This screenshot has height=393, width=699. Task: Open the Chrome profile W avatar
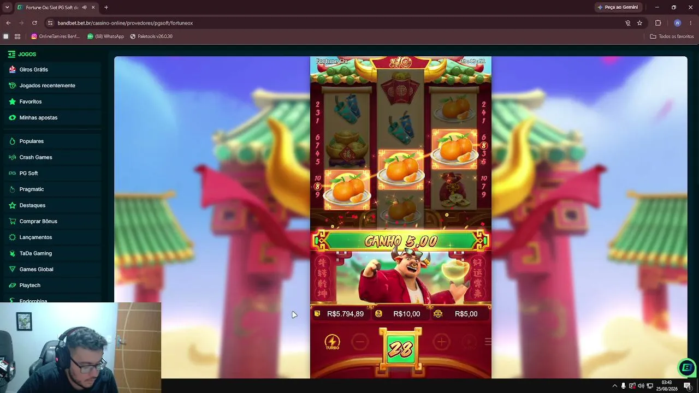coord(677,23)
